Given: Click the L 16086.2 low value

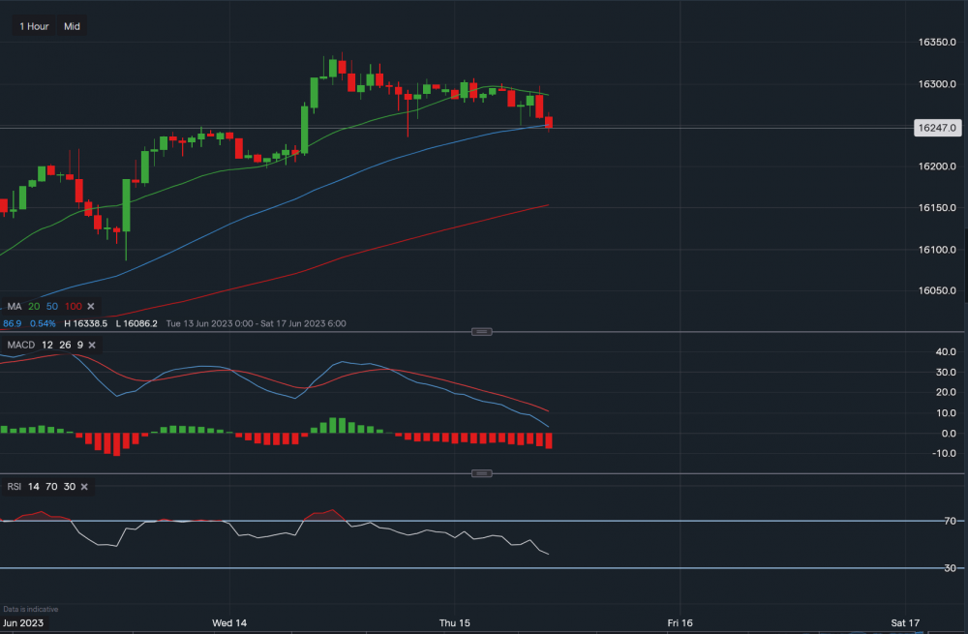Looking at the screenshot, I should 138,323.
